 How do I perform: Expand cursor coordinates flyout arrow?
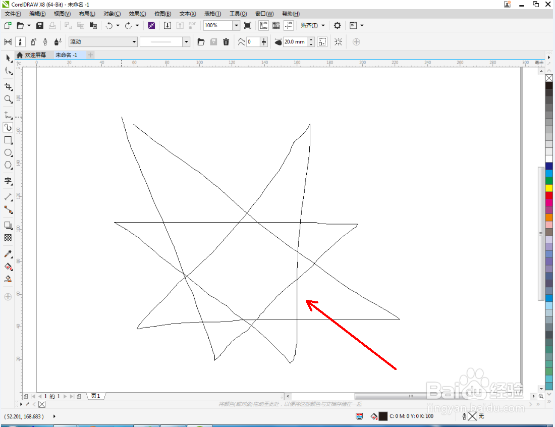[x=54, y=416]
